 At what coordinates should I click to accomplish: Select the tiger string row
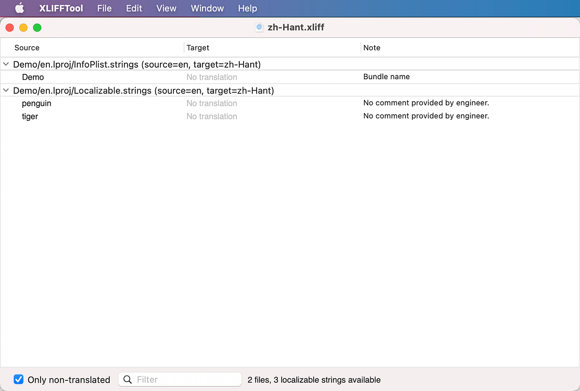30,116
